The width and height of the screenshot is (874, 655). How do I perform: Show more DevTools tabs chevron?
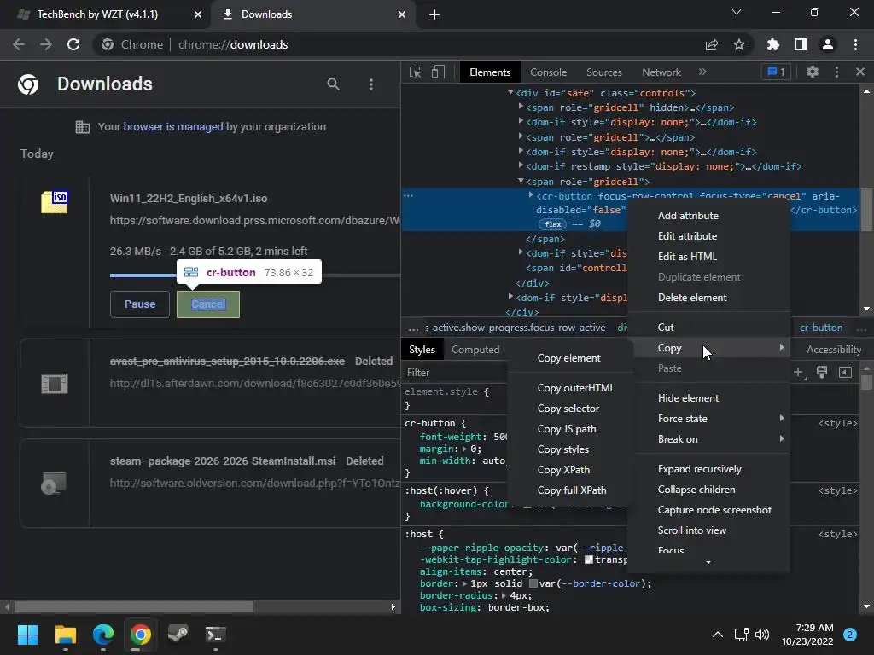coord(702,72)
